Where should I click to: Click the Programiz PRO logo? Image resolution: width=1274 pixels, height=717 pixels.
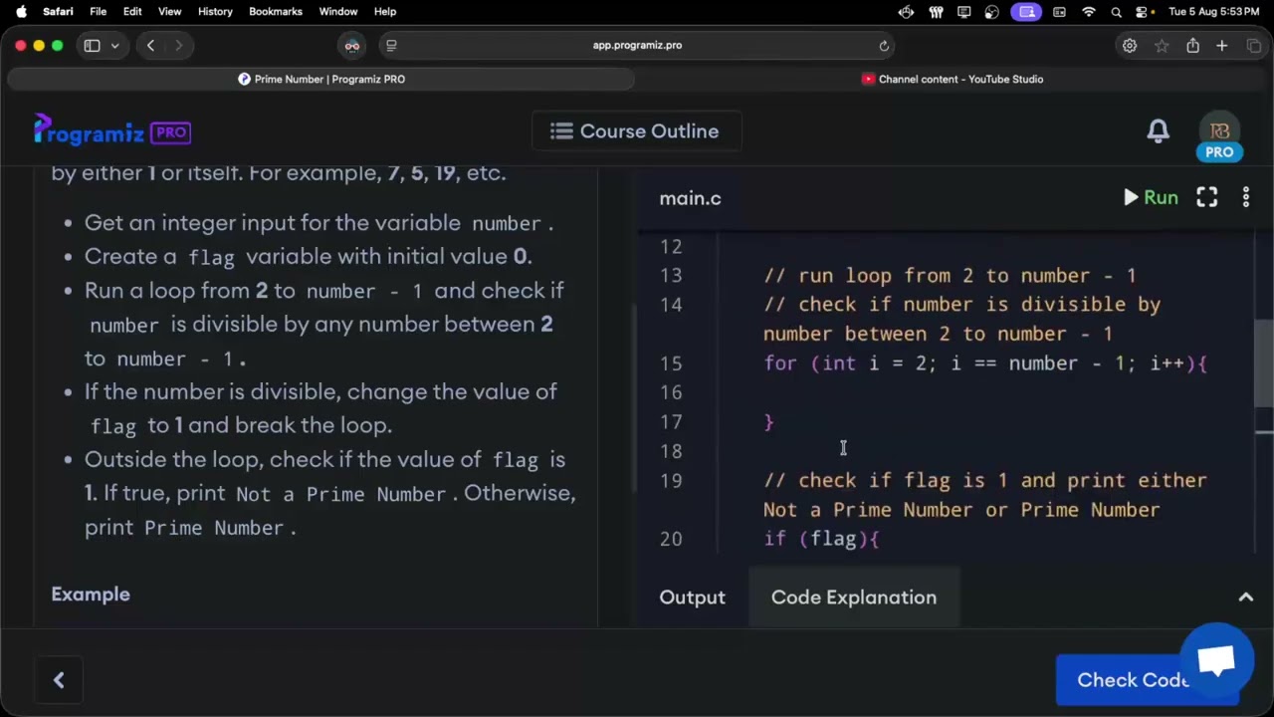click(111, 130)
